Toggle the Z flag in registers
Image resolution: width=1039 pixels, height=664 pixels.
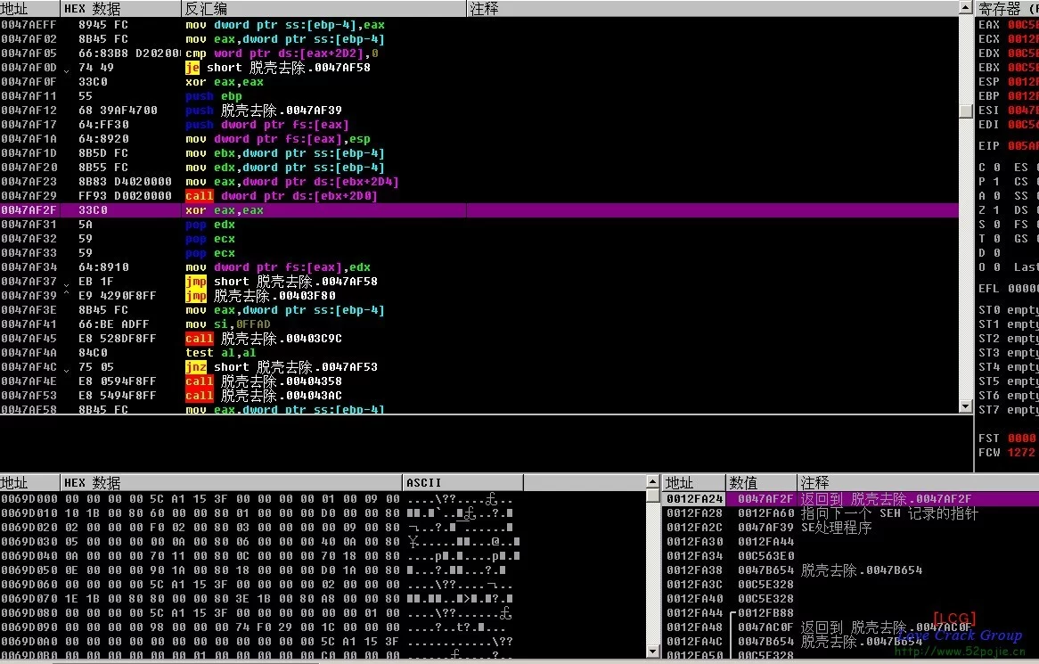tap(996, 210)
